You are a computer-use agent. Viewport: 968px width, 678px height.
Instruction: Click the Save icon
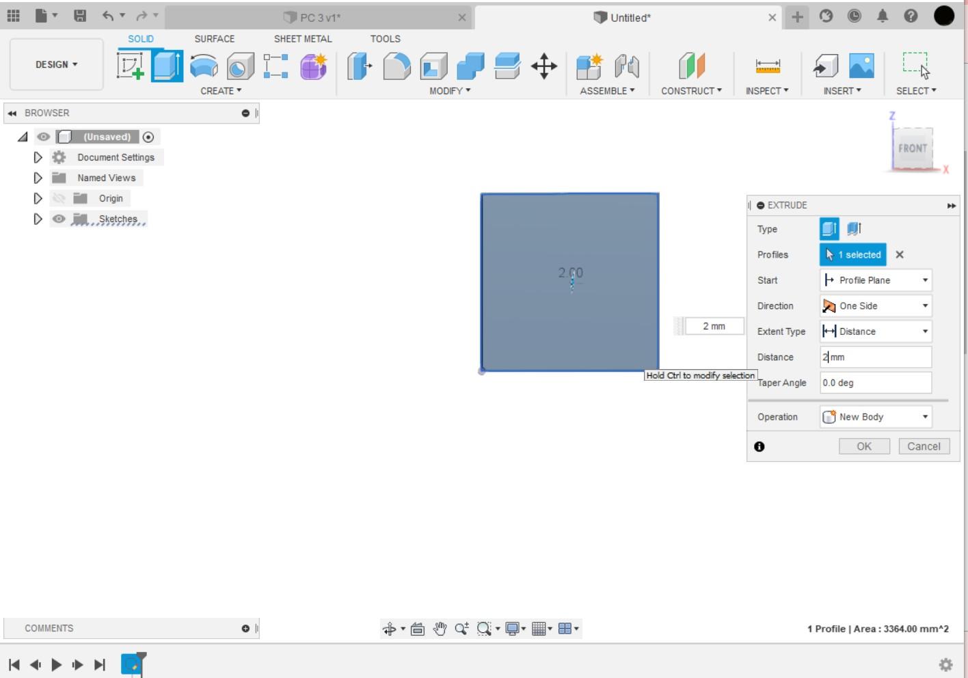[80, 16]
